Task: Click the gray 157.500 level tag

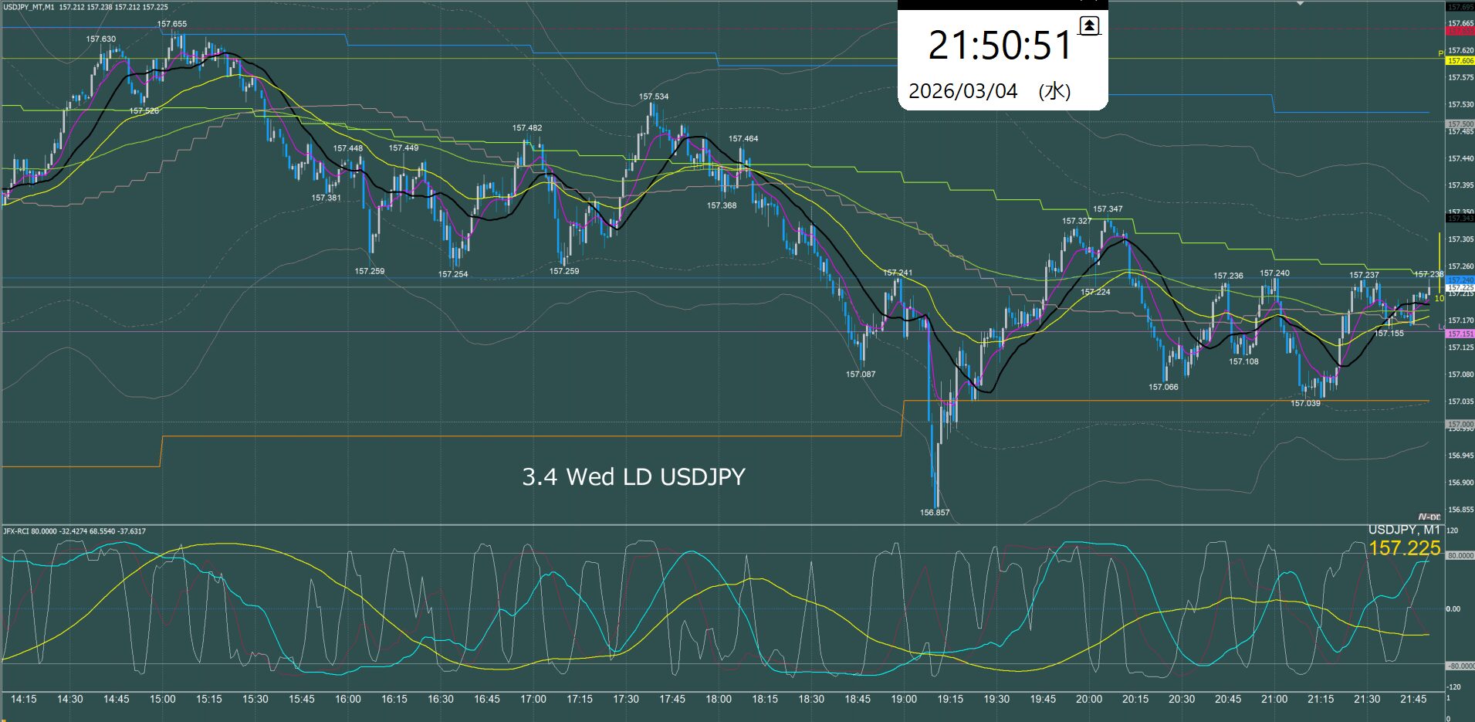Action: pos(1460,124)
